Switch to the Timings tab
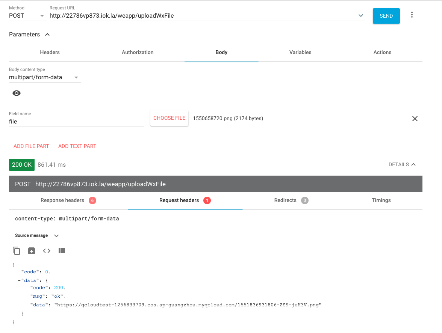Viewport: 442px width, 333px height. [x=381, y=200]
